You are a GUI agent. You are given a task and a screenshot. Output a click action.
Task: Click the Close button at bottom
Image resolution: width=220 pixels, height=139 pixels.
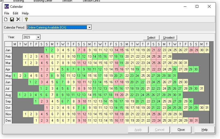click(181, 130)
